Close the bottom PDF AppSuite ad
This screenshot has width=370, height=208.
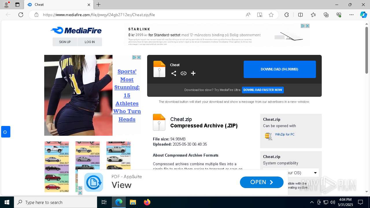pyautogui.click(x=80, y=193)
